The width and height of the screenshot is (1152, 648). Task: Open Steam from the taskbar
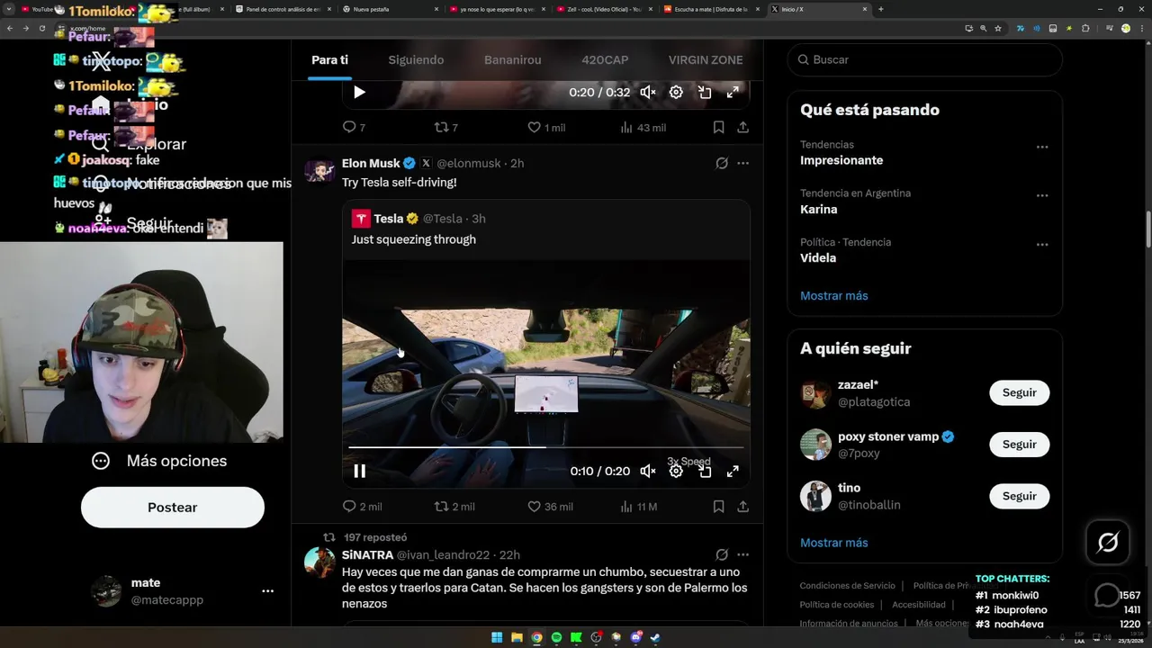click(x=655, y=638)
